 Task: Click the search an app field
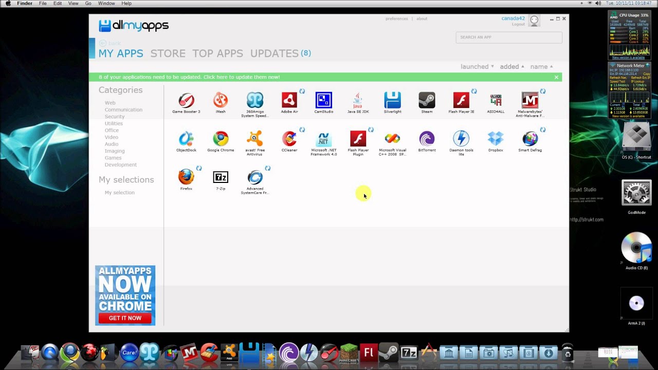509,37
